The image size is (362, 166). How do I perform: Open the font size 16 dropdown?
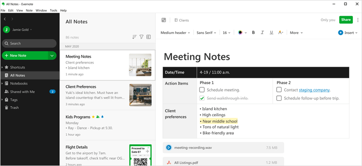click(226, 33)
